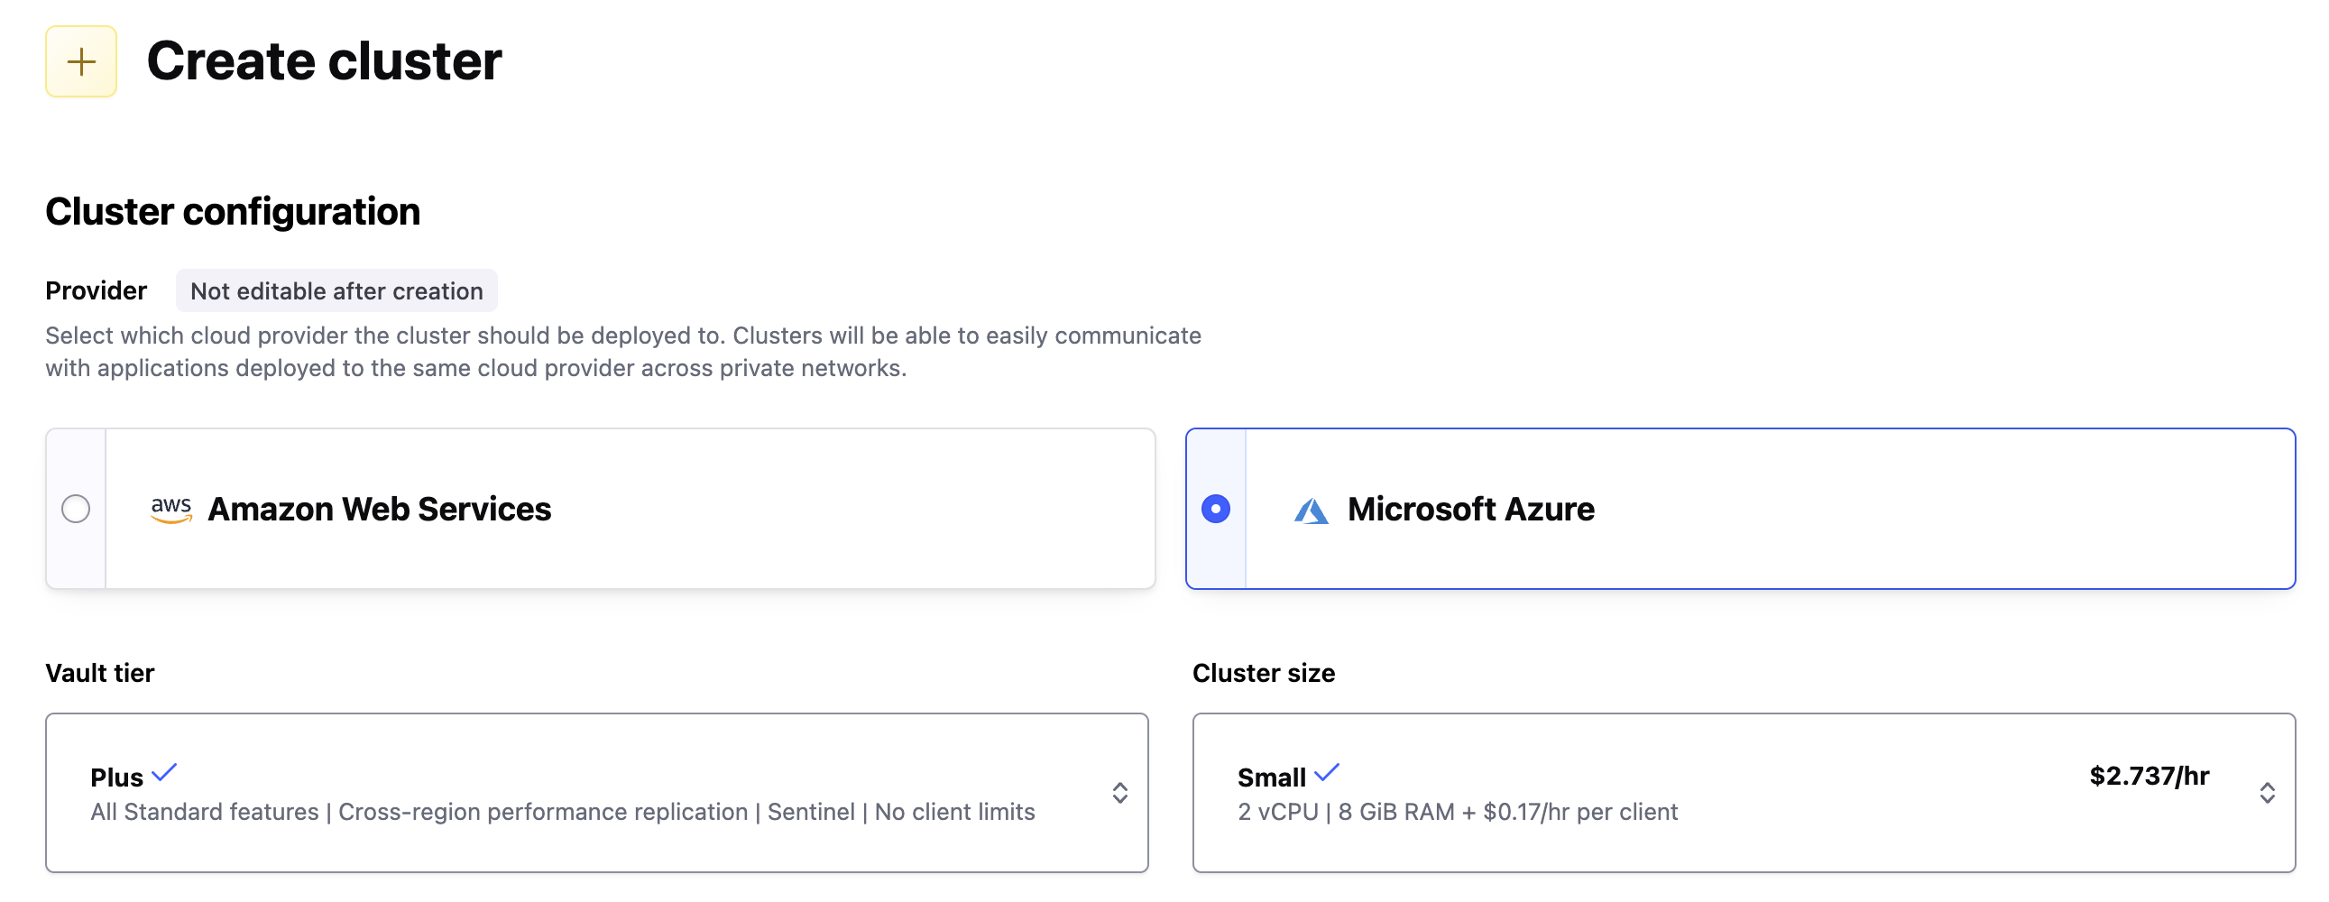Select the Amazon Web Services radio button
Image resolution: width=2329 pixels, height=902 pixels.
pos(76,509)
